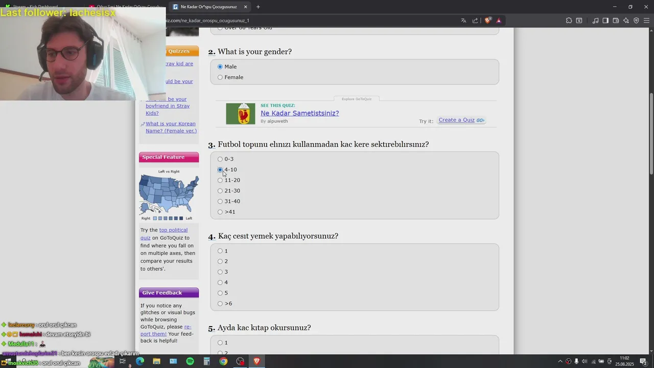
Task: Select the 0-3 football option
Action: point(220,159)
